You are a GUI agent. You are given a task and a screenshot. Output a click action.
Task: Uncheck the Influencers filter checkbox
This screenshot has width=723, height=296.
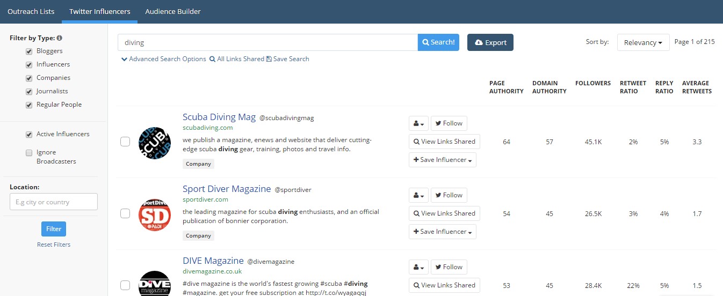click(29, 65)
